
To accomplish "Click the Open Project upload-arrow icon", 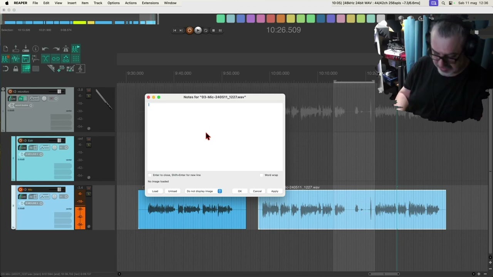I will click(15, 48).
